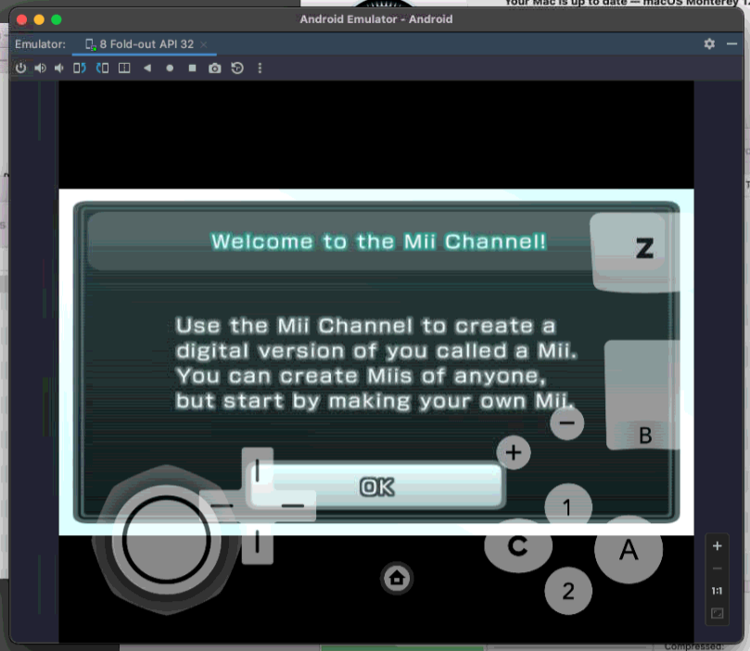Viewport: 750px width, 651px height.
Task: Tap the C overlay button
Action: tap(518, 546)
